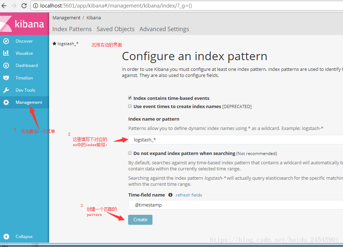The width and height of the screenshot is (343, 247).
Task: Click the browser back arrow
Action: [x=4, y=6]
